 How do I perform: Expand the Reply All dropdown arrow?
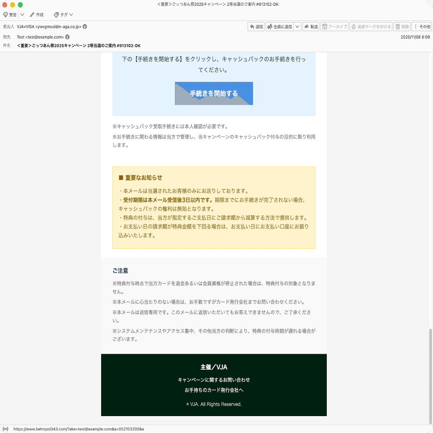pos(297,27)
